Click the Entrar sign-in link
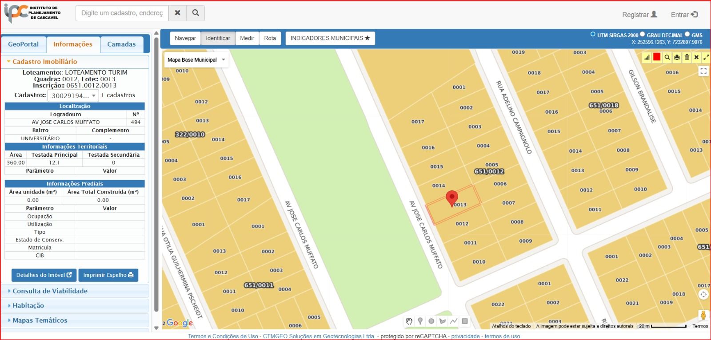711x340 pixels. pos(684,15)
